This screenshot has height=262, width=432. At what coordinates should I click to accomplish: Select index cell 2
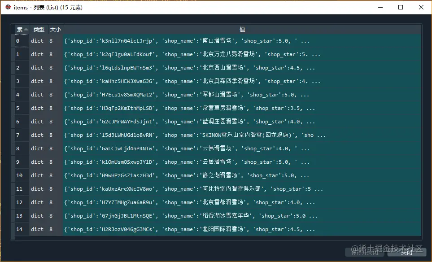(22, 68)
